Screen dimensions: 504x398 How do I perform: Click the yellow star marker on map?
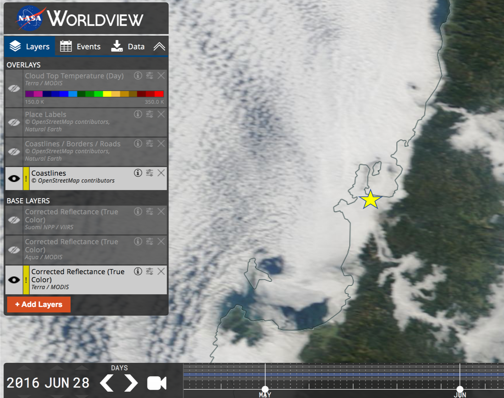[x=370, y=200]
